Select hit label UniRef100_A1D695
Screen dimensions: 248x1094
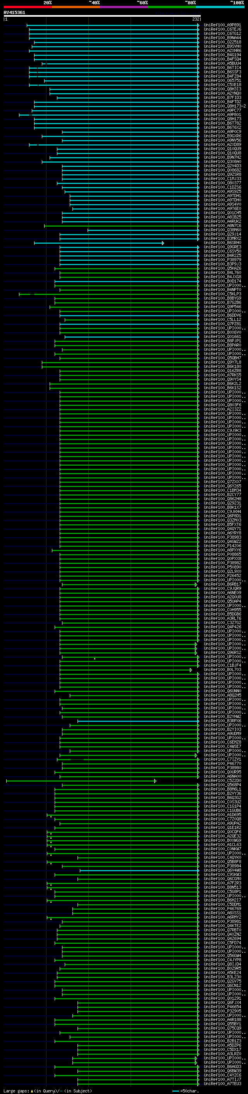point(222,815)
